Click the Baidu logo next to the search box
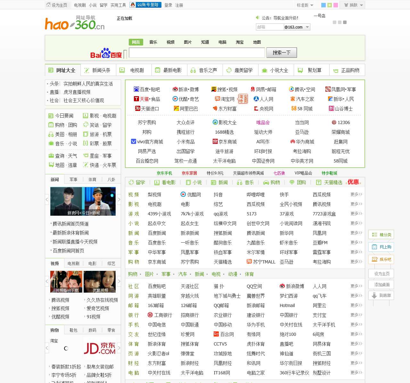 point(106,54)
